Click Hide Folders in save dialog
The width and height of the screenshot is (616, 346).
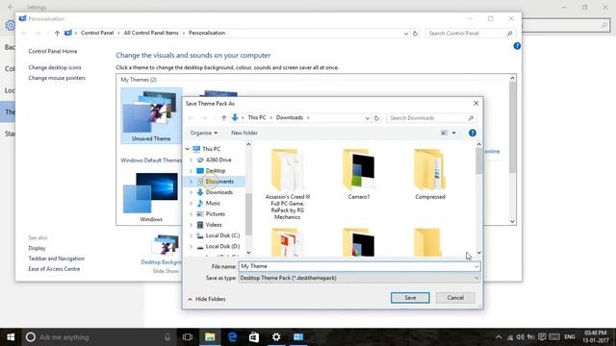point(207,299)
